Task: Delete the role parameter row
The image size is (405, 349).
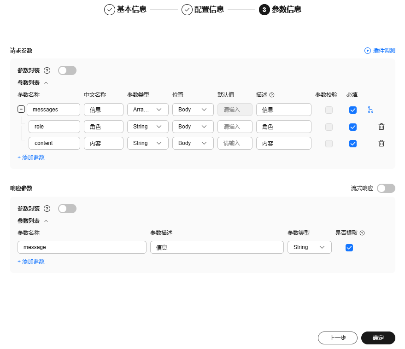Action: click(x=382, y=127)
